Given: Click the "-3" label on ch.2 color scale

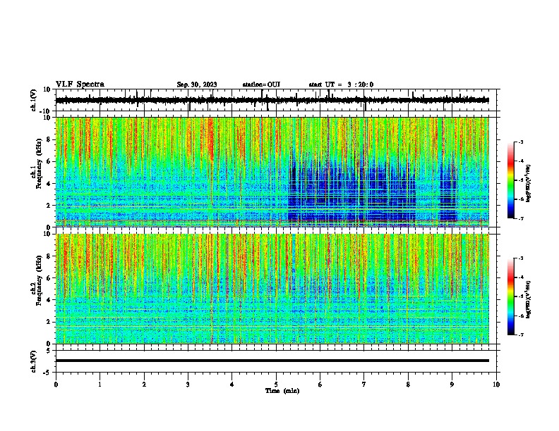Looking at the screenshot, I should (x=520, y=258).
